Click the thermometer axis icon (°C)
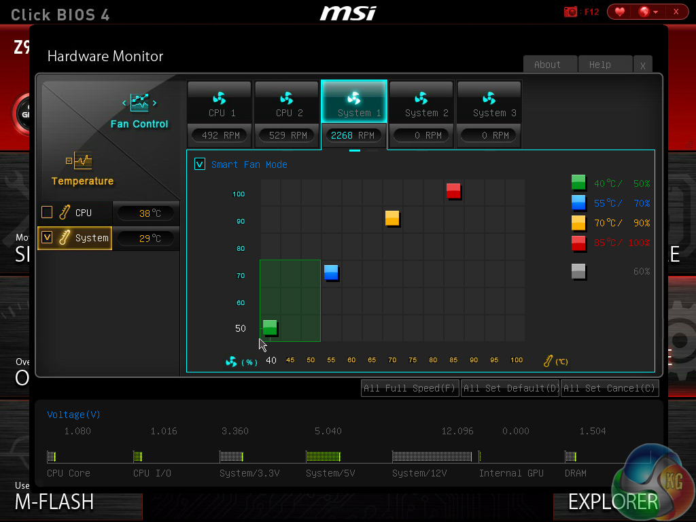The image size is (696, 522). tap(549, 361)
